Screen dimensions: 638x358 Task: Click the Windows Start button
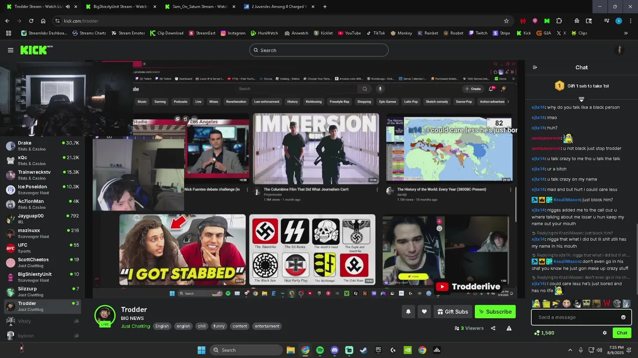201,350
